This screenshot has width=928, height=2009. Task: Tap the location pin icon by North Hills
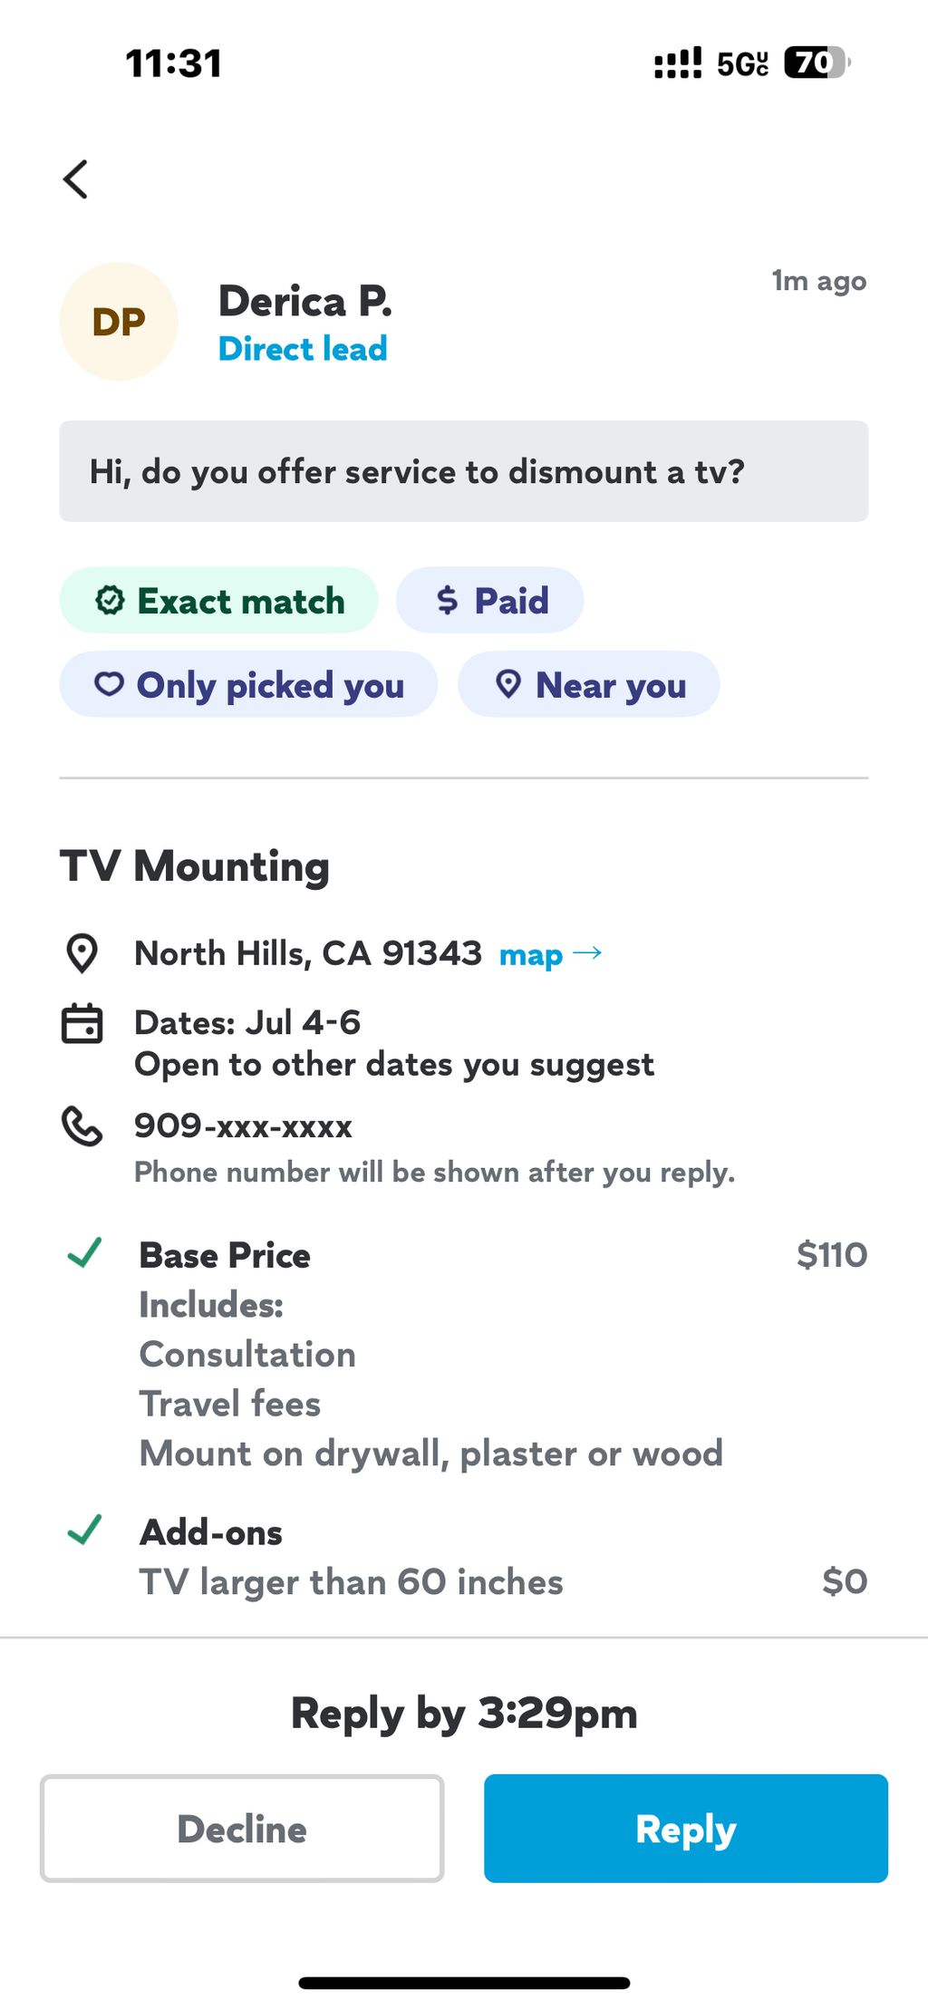click(82, 953)
